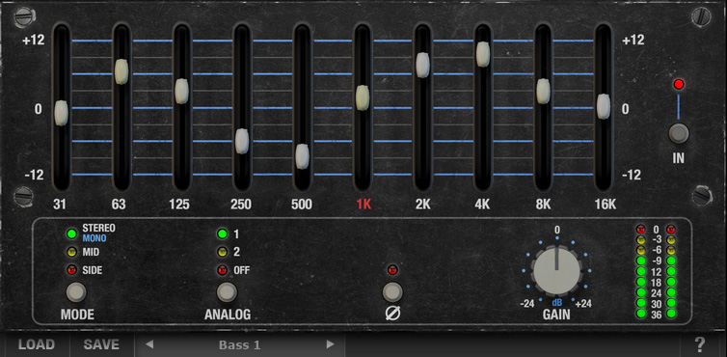
Task: Click the 63 Hz band slider handle
Action: click(121, 71)
